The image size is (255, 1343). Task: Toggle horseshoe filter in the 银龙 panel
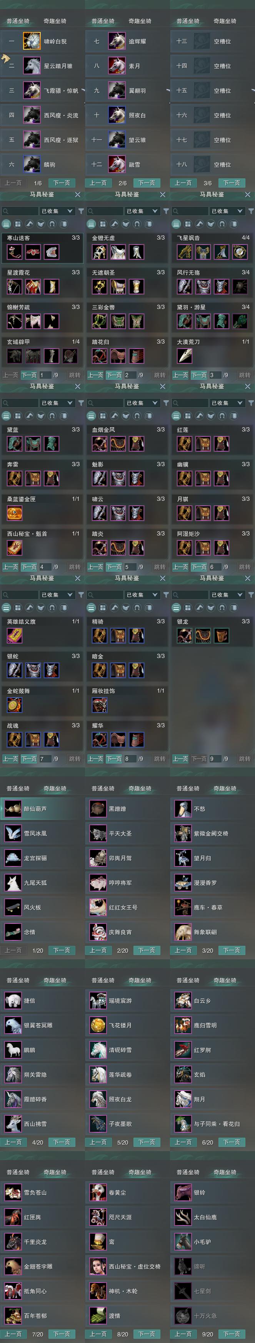[222, 608]
